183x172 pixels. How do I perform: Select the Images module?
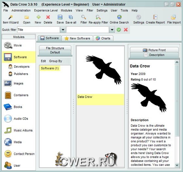pos(19,83)
